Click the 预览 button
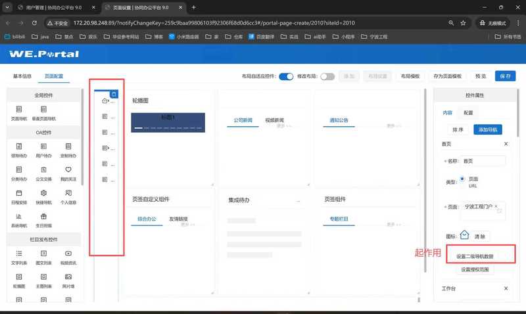 (x=481, y=76)
